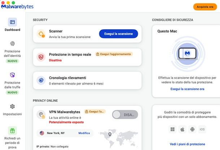Image resolution: width=220 pixels, height=150 pixels.
Task: Click the US flag icon
Action: tap(42, 133)
